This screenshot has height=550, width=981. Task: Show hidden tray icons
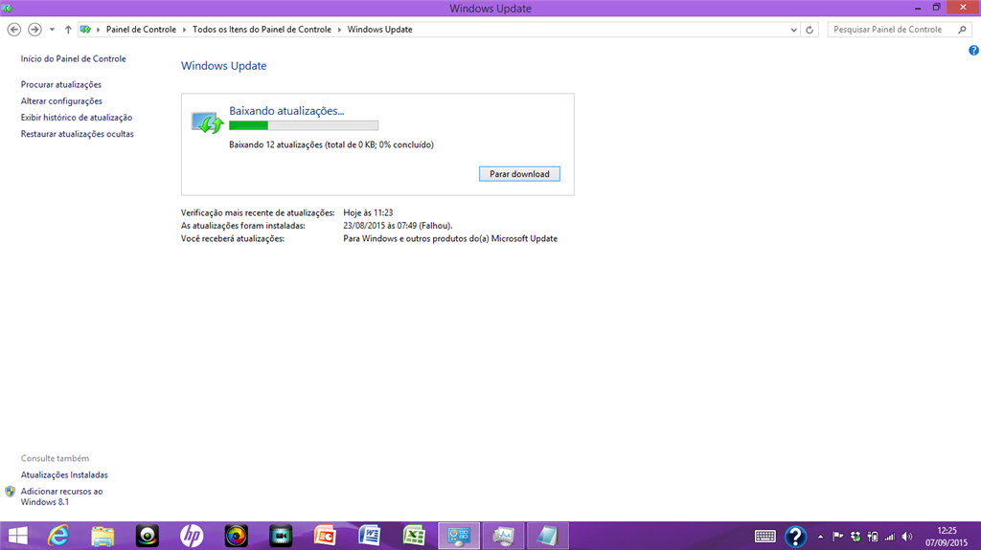(820, 537)
